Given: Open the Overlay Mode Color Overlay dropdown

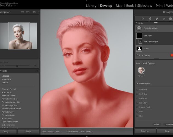Looking at the screenshot, I should (x=86, y=132).
